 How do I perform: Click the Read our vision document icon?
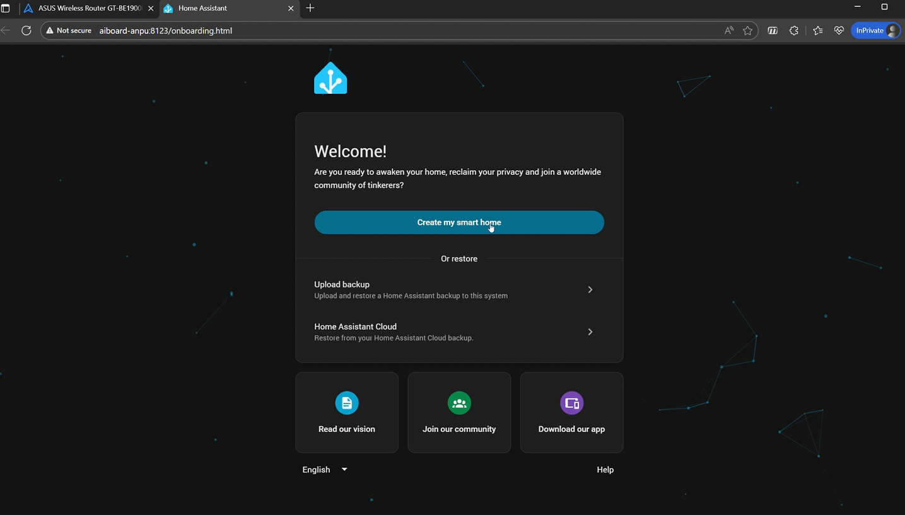(347, 403)
